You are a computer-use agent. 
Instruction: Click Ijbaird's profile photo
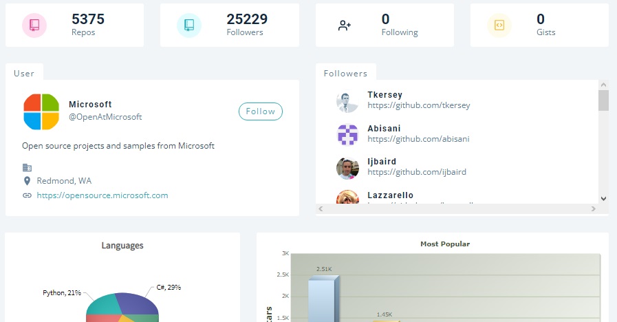(347, 168)
